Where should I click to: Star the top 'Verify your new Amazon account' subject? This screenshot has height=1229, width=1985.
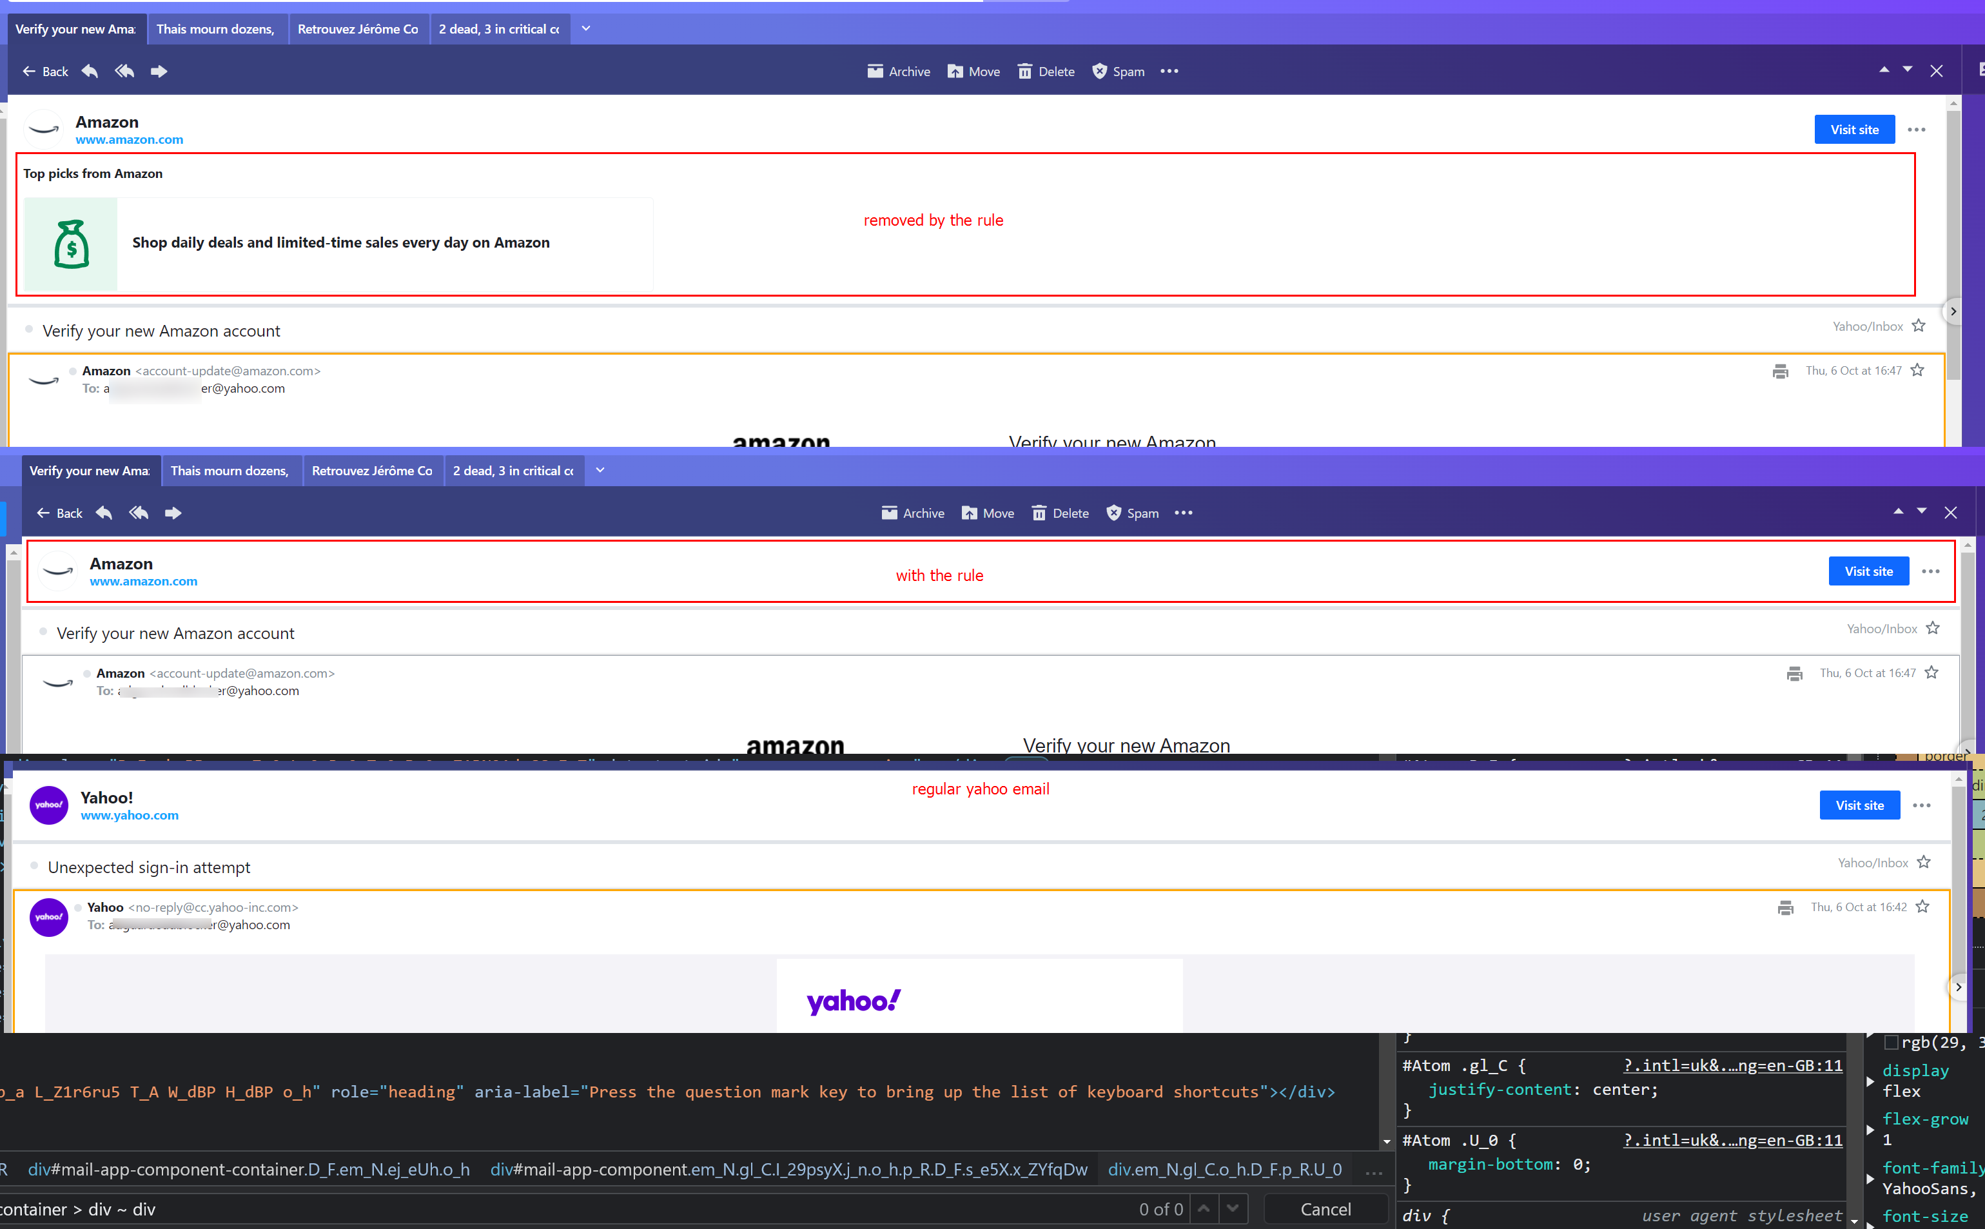click(1919, 326)
